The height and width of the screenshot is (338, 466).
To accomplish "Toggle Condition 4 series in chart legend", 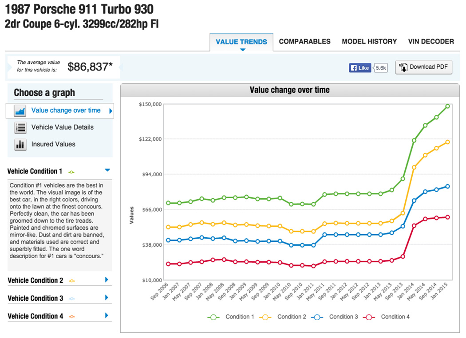I will coord(387,317).
